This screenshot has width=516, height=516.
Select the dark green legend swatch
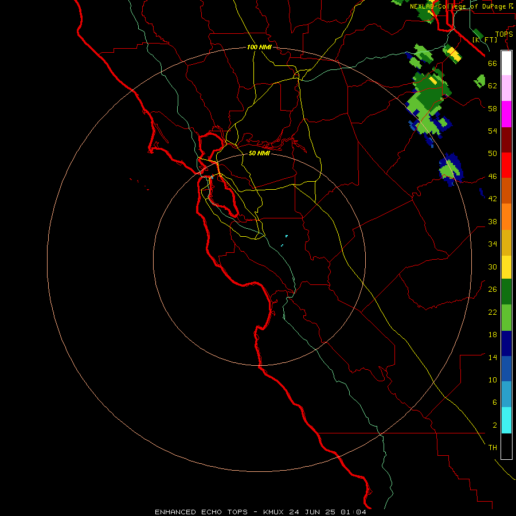pos(506,292)
